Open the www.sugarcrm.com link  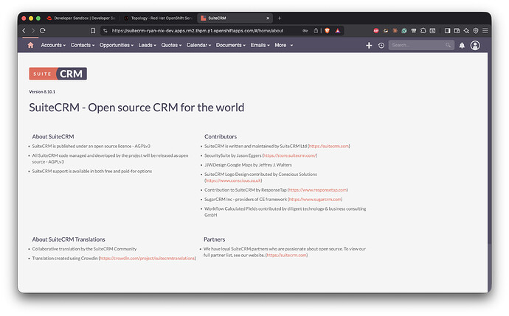315,200
